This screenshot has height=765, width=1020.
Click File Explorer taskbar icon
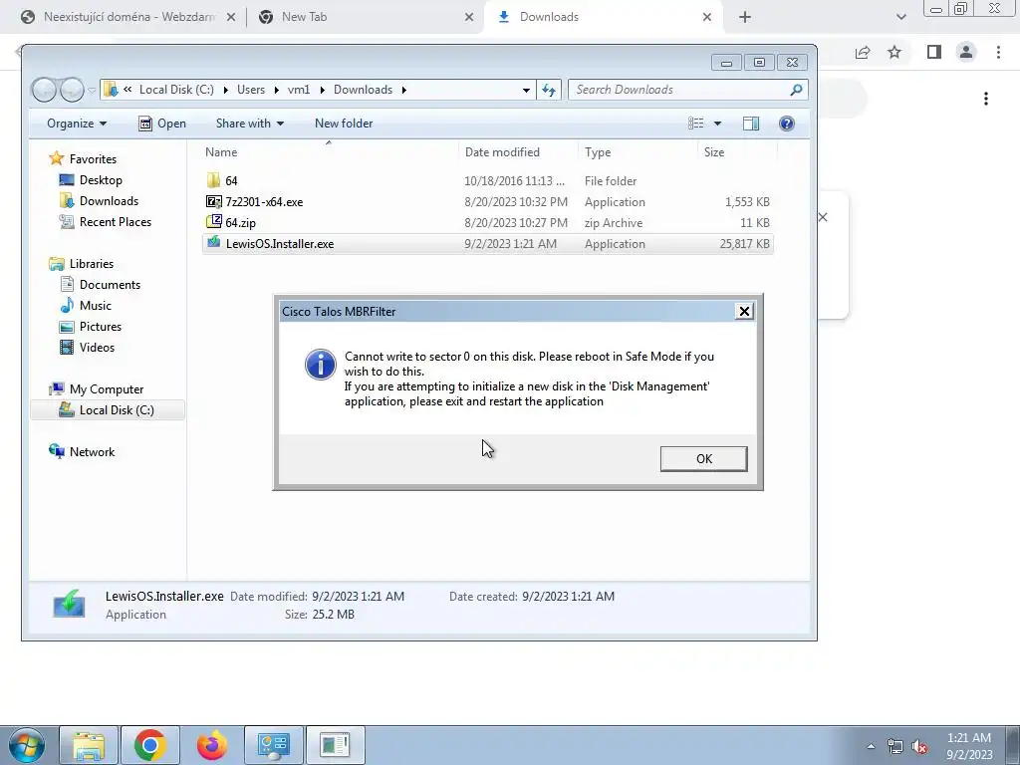point(89,745)
